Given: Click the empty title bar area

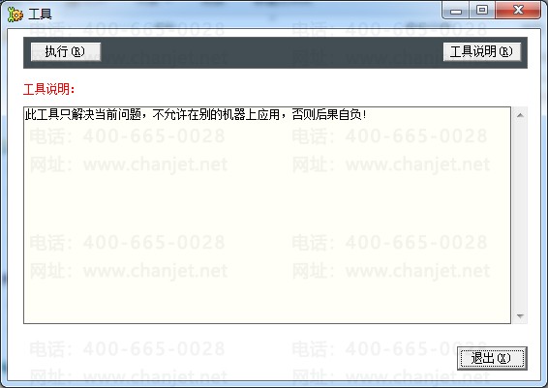Looking at the screenshot, I should [x=245, y=13].
